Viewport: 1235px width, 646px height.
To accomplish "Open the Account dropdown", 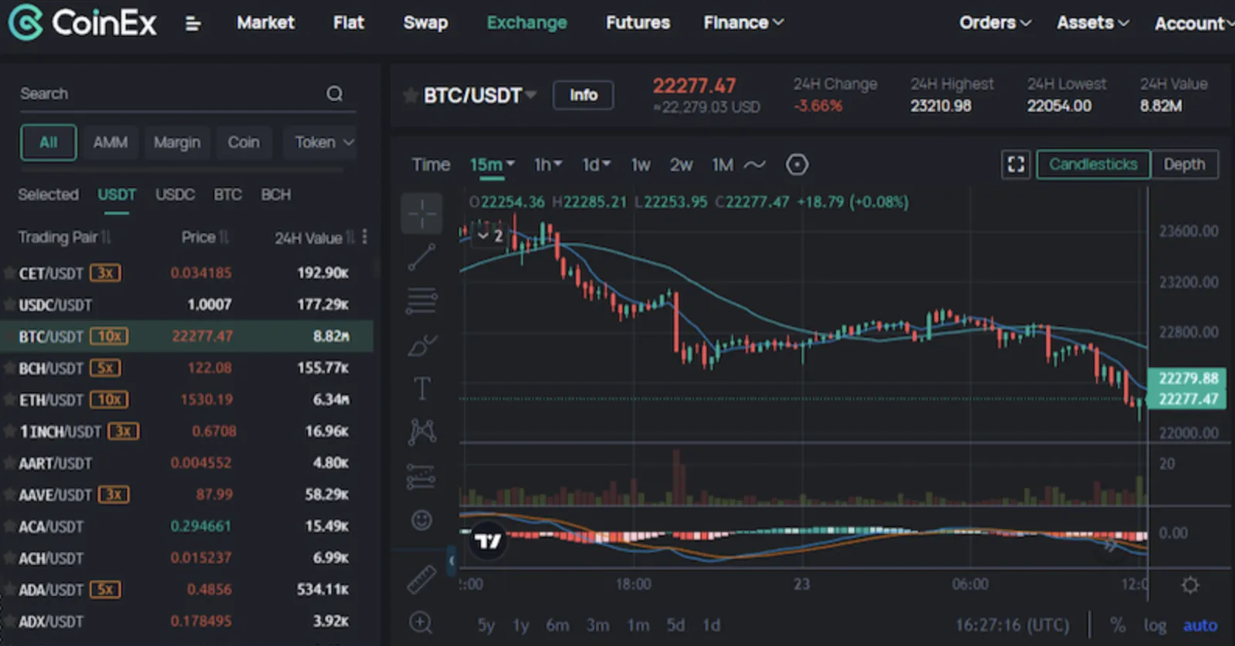I will click(x=1194, y=24).
